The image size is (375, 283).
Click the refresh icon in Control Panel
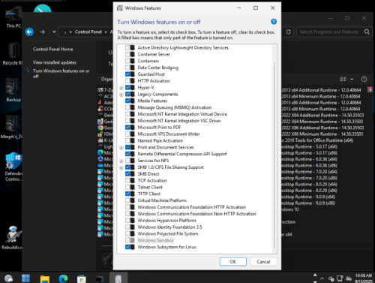click(289, 32)
